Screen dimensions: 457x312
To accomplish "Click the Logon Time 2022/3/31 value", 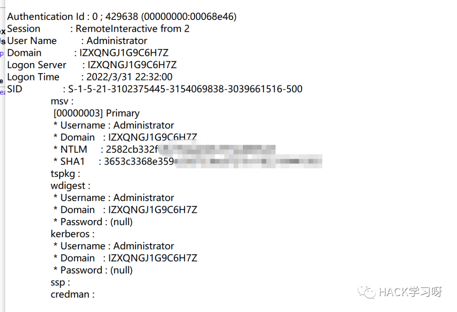I will (x=129, y=77).
